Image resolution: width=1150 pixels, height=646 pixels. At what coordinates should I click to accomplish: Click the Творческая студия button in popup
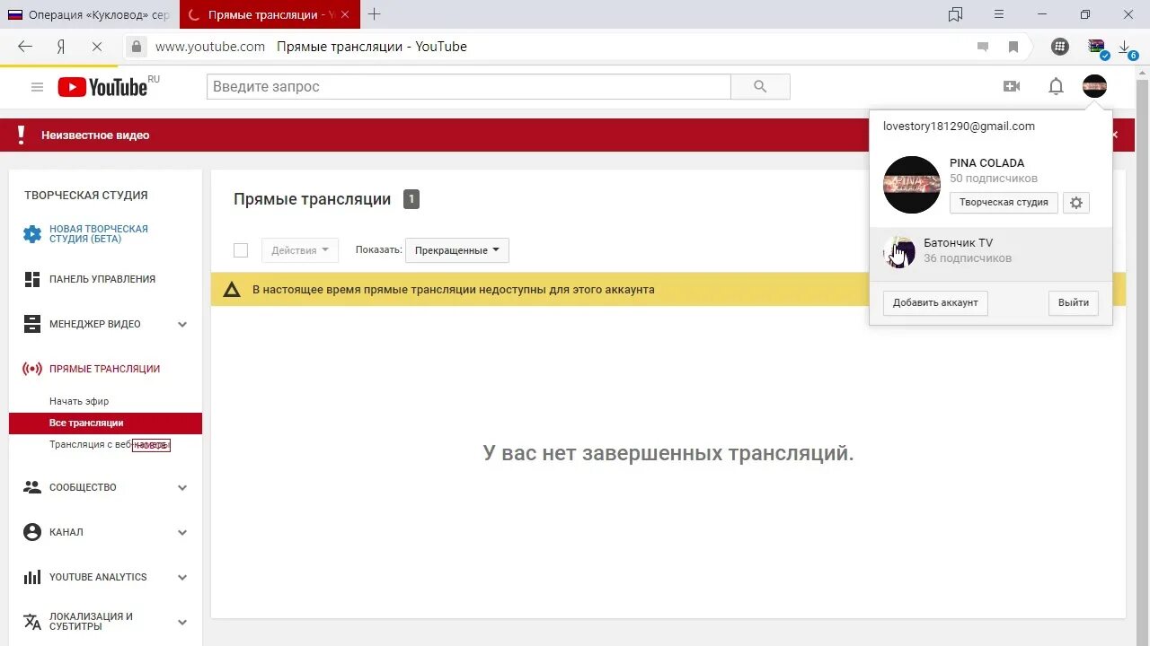(x=1004, y=203)
